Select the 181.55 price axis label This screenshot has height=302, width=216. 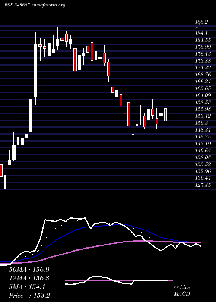[203, 40]
